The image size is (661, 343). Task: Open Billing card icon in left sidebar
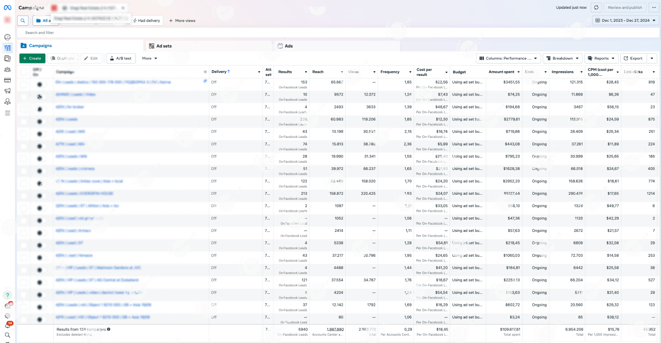pyautogui.click(x=7, y=80)
